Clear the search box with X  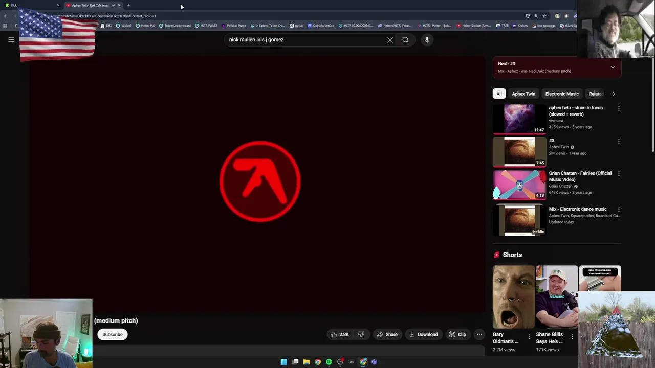390,40
